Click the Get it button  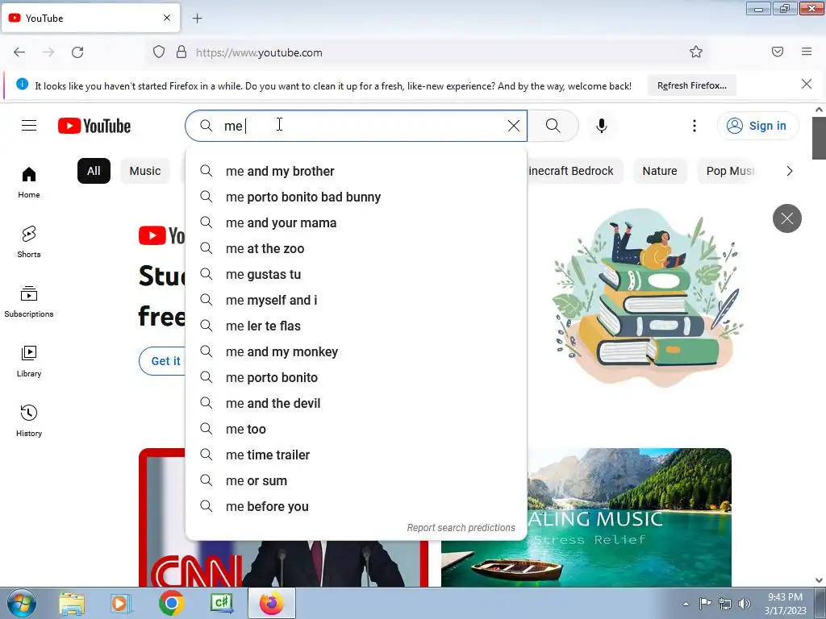pos(163,361)
